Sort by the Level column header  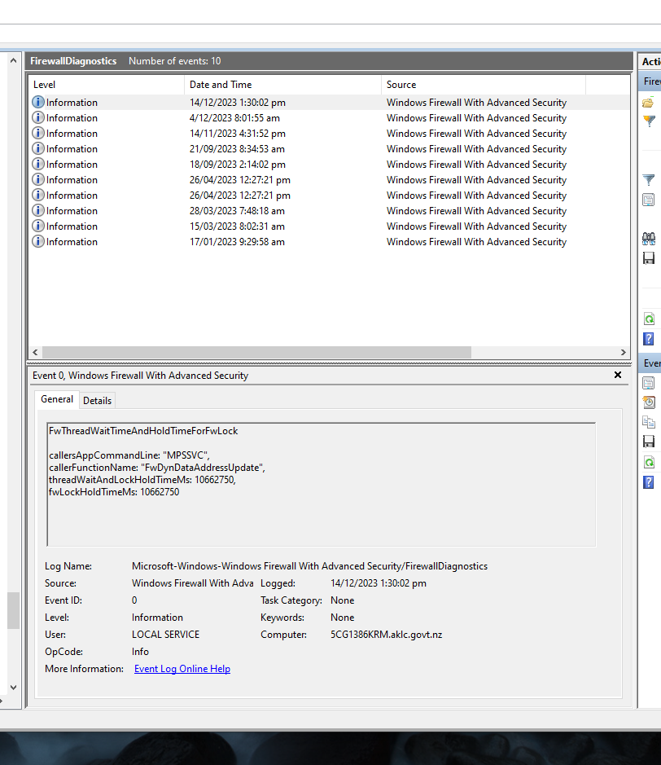click(107, 85)
